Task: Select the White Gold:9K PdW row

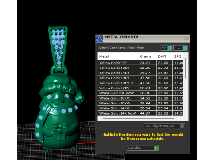Action: pos(140,93)
